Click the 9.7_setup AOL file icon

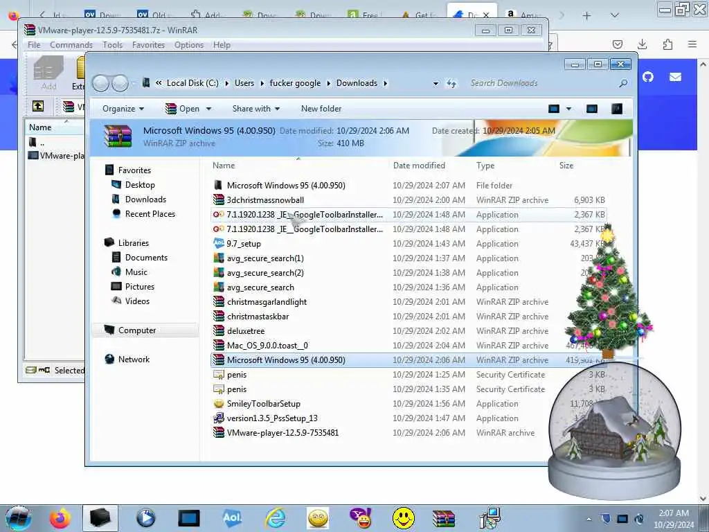tap(218, 243)
